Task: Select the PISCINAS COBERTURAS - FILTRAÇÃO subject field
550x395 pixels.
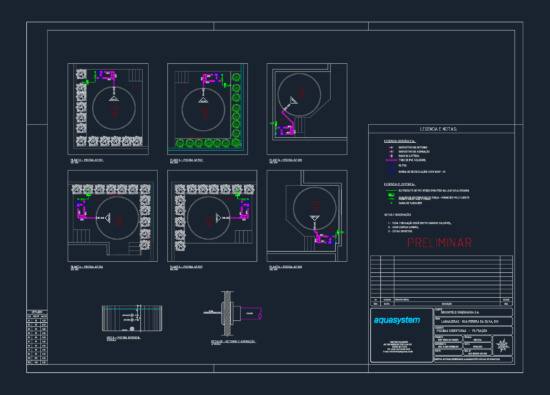Action: click(x=473, y=330)
